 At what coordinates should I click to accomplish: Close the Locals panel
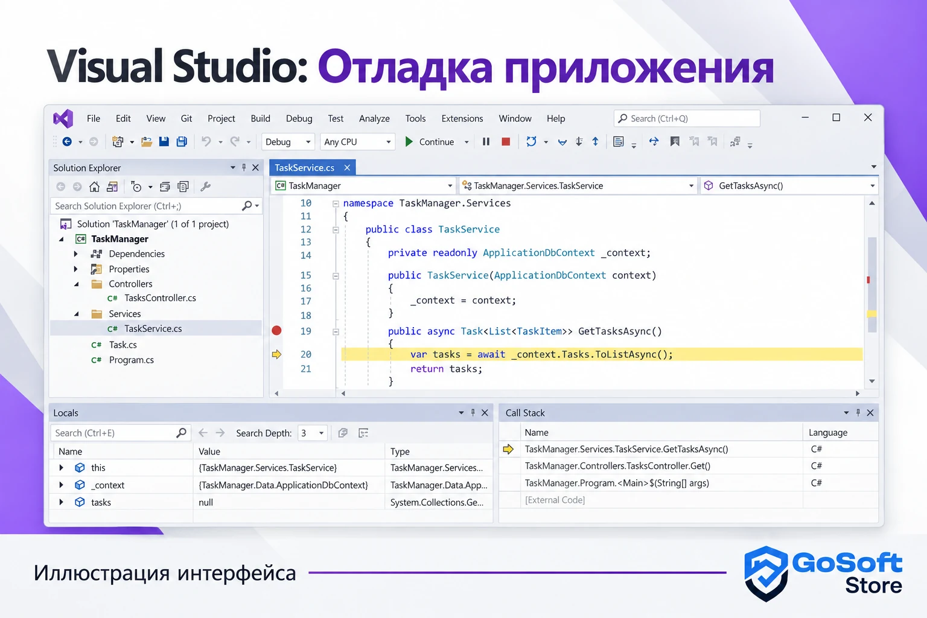click(x=485, y=413)
